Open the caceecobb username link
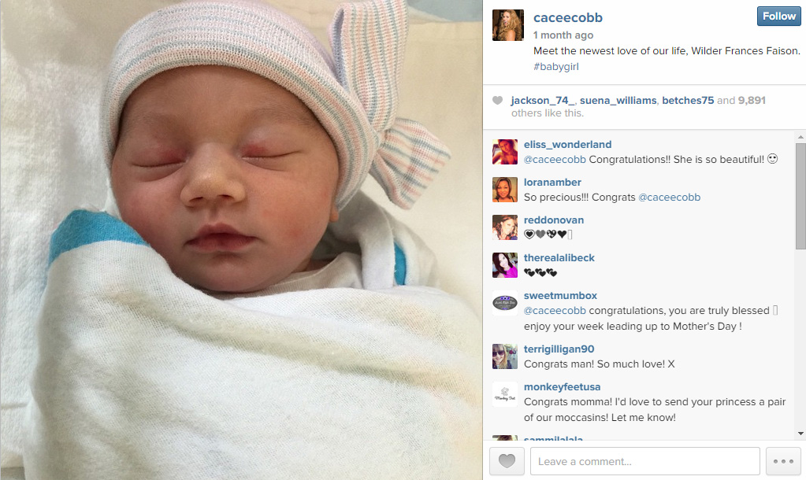The width and height of the screenshot is (806, 480). tap(568, 17)
